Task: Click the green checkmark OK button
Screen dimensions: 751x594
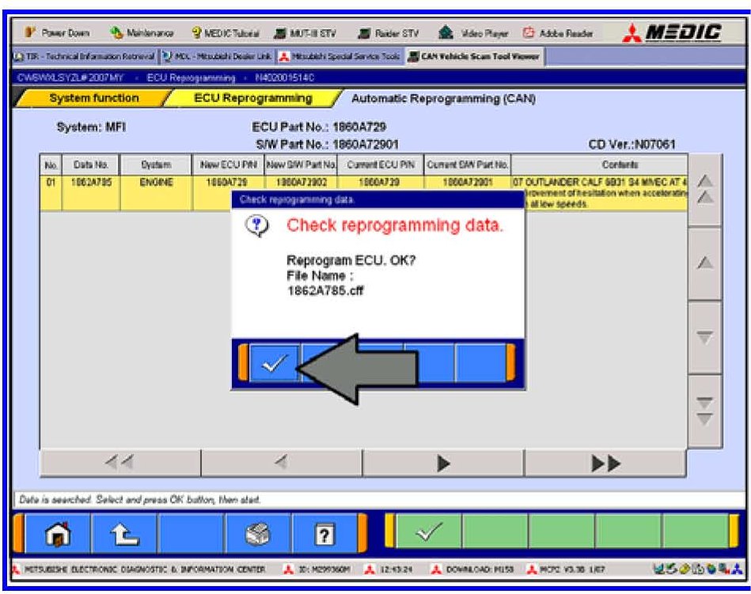Action: click(x=428, y=531)
